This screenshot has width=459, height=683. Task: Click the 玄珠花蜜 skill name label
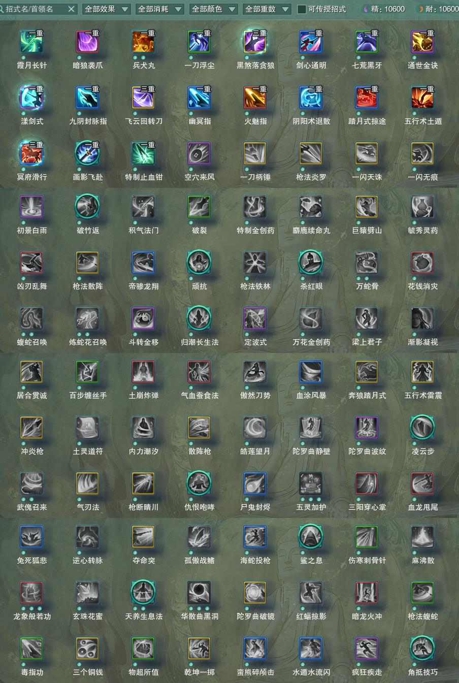pyautogui.click(x=87, y=616)
